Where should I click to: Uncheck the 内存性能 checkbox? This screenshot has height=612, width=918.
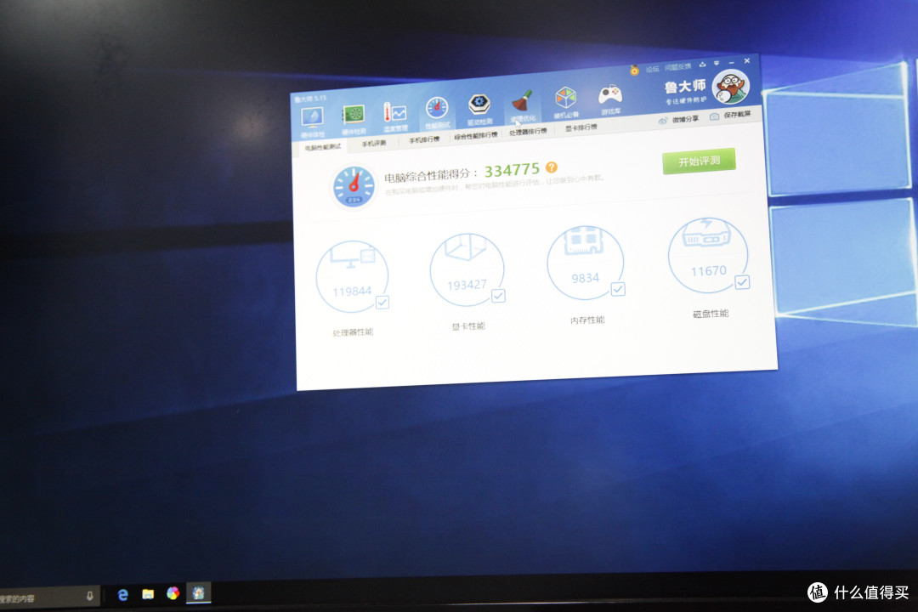point(618,289)
